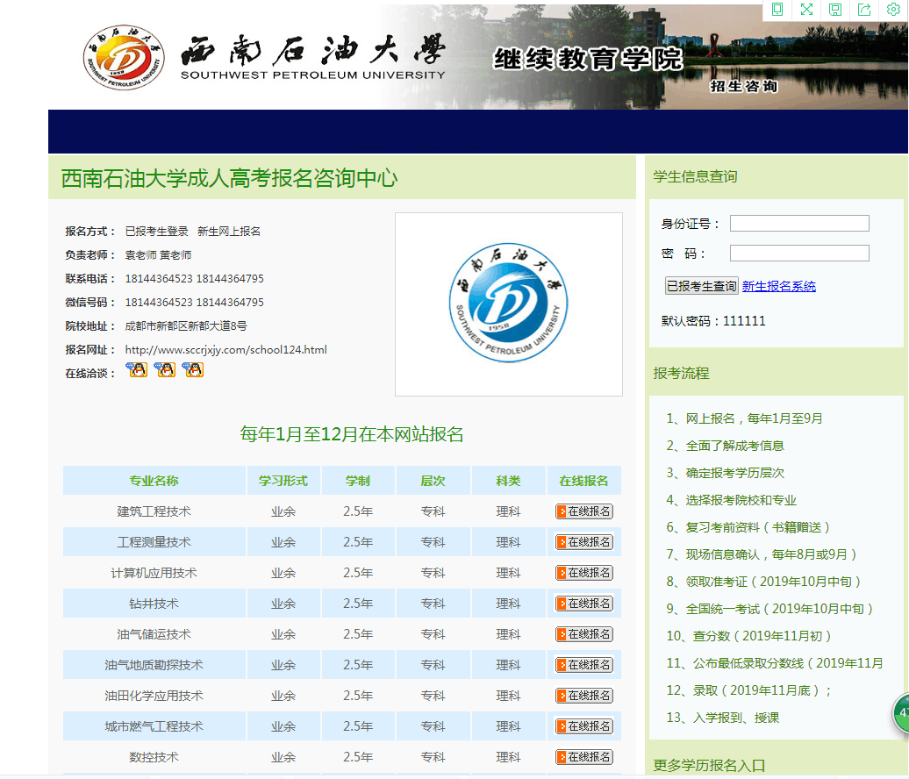Open the 新生网上报名 link
This screenshot has height=779, width=909.
pyautogui.click(x=229, y=232)
